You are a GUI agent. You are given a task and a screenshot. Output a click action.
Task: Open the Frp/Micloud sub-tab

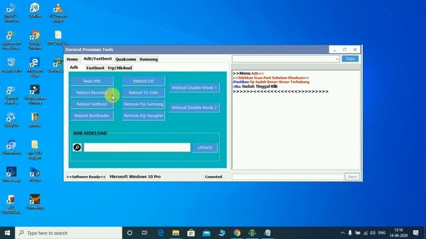click(x=120, y=68)
